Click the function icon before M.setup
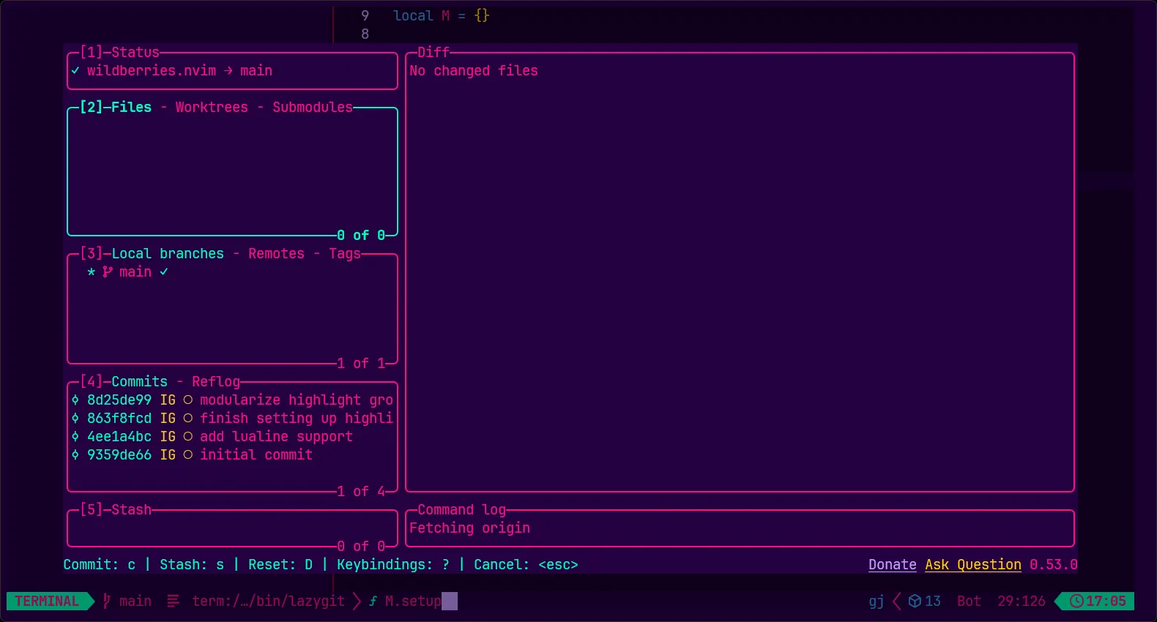The width and height of the screenshot is (1157, 622). [373, 601]
